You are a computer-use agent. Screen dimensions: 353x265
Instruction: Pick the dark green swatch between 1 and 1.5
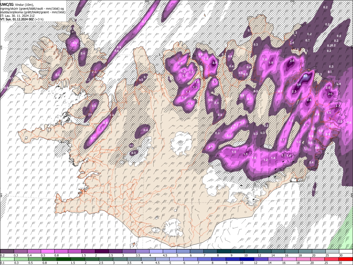pos(63,259)
